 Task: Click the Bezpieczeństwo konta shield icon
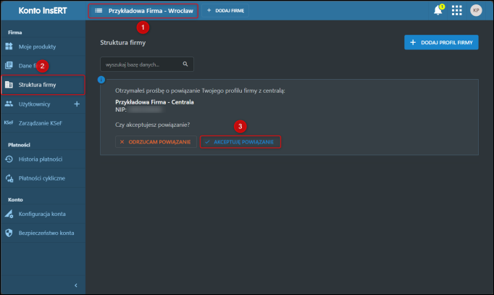(x=9, y=233)
